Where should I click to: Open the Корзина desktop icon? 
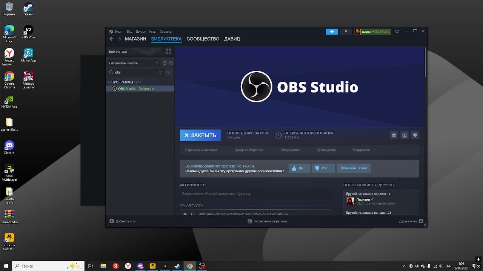(x=9, y=9)
